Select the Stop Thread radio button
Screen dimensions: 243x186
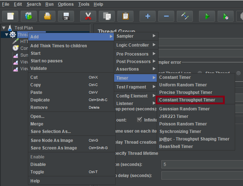pos(200,73)
